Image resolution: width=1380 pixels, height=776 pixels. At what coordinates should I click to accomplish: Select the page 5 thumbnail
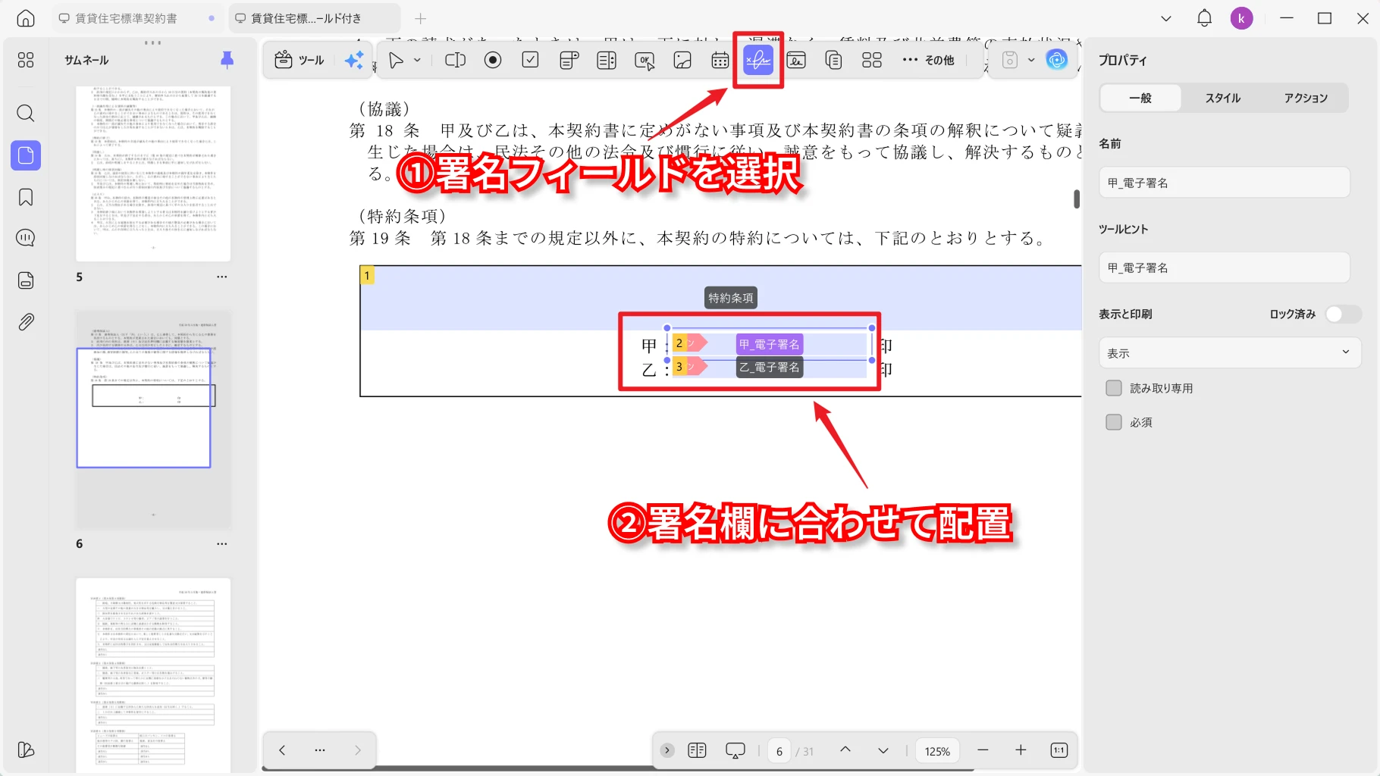click(x=153, y=173)
